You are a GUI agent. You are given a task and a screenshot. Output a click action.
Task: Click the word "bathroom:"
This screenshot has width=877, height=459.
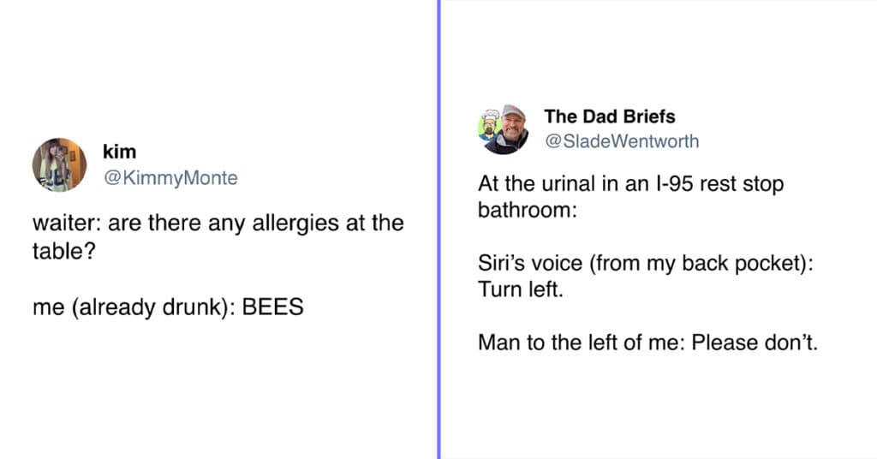click(528, 210)
